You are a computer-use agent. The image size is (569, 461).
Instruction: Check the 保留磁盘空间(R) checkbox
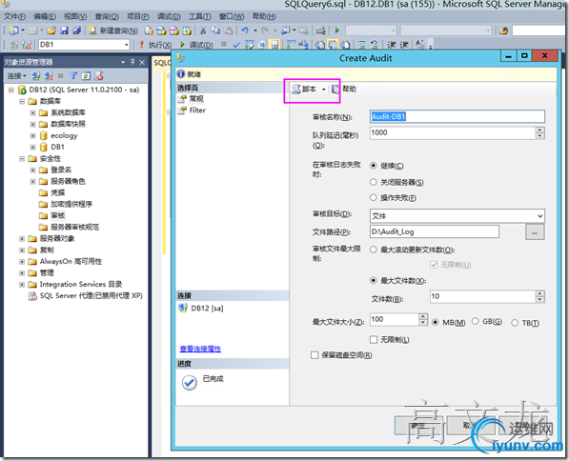[315, 354]
